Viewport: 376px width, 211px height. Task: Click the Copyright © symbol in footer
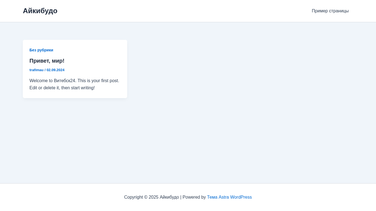pos(146,197)
